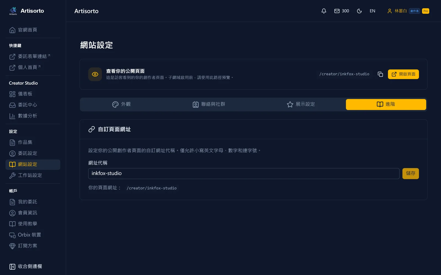The width and height of the screenshot is (441, 275).
Task: Save the slug with 儲存 button
Action: pos(410,174)
